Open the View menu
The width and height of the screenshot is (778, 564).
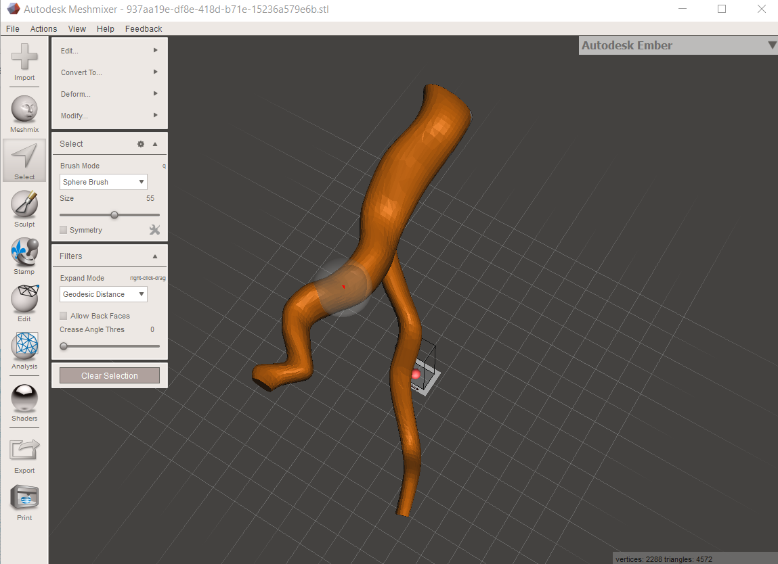point(77,29)
